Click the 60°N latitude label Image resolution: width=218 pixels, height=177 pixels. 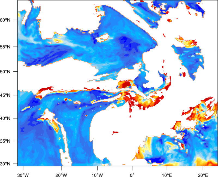pos(5,20)
